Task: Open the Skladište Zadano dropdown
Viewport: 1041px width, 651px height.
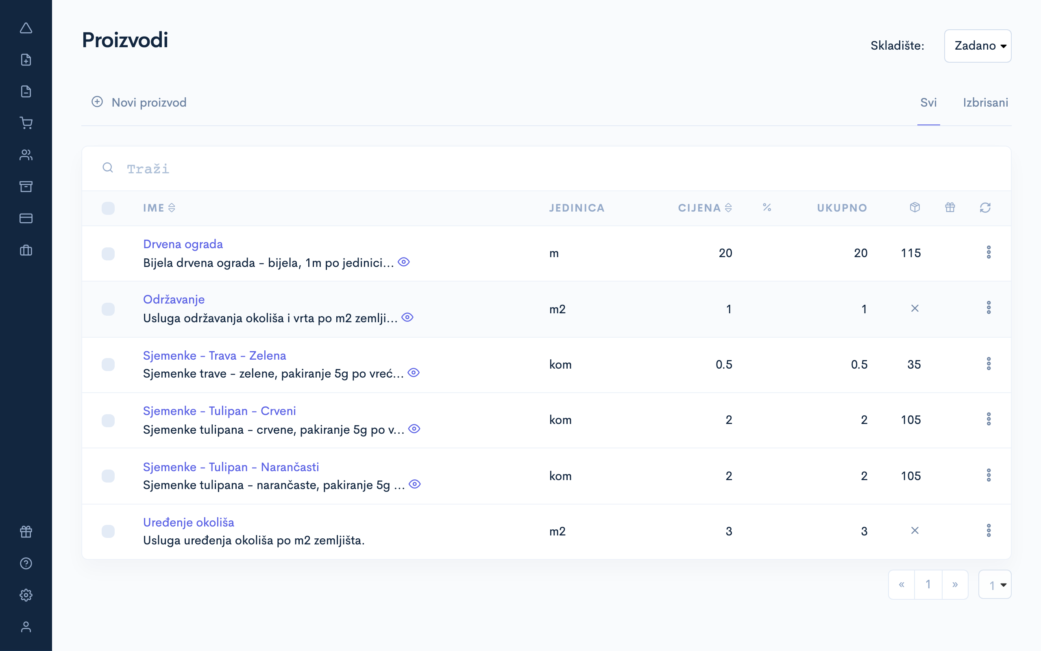Action: pyautogui.click(x=977, y=46)
